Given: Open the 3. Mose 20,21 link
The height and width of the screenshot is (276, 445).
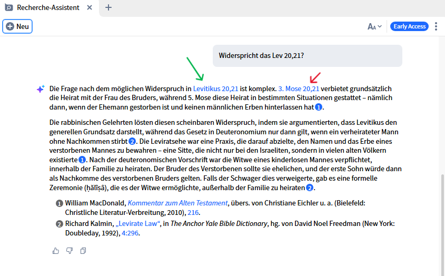Looking at the screenshot, I should tap(299, 88).
